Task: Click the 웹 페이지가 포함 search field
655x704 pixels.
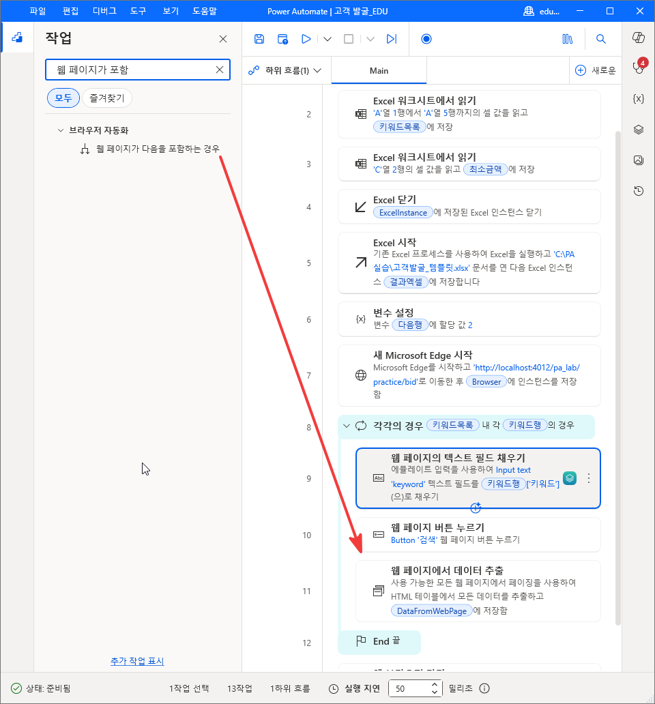Action: click(137, 70)
